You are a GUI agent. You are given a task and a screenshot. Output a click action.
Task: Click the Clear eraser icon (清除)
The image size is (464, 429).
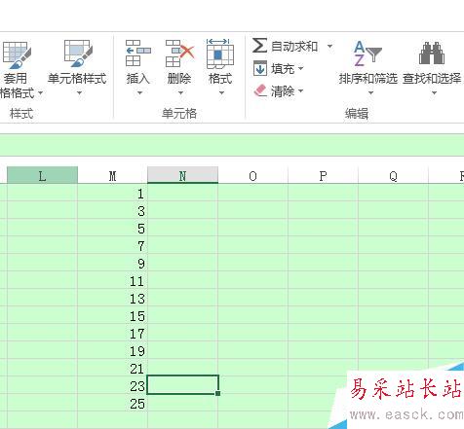coord(260,90)
